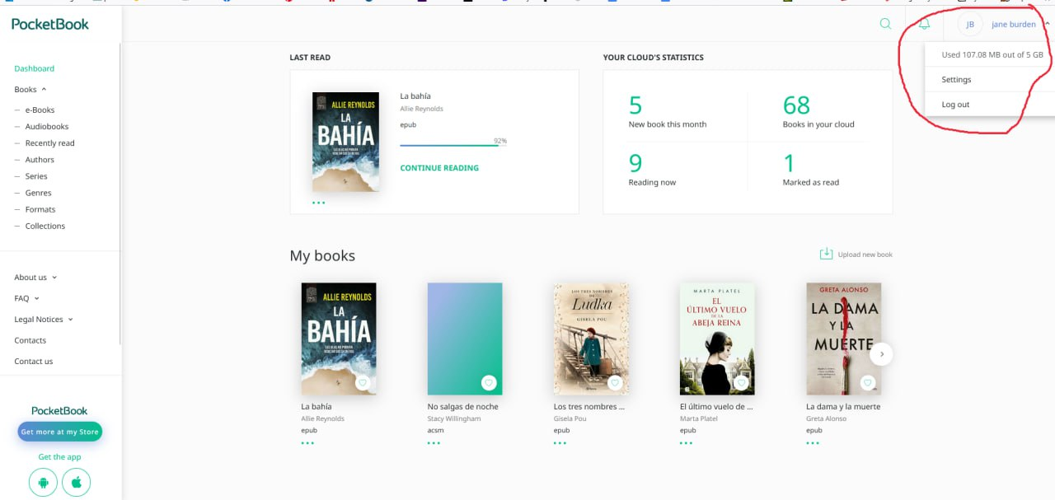This screenshot has width=1055, height=500.
Task: Select Settings from the user menu
Action: click(x=956, y=80)
